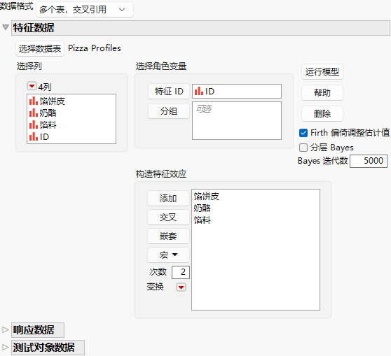Open the 变换 red triangle menu

(181, 287)
